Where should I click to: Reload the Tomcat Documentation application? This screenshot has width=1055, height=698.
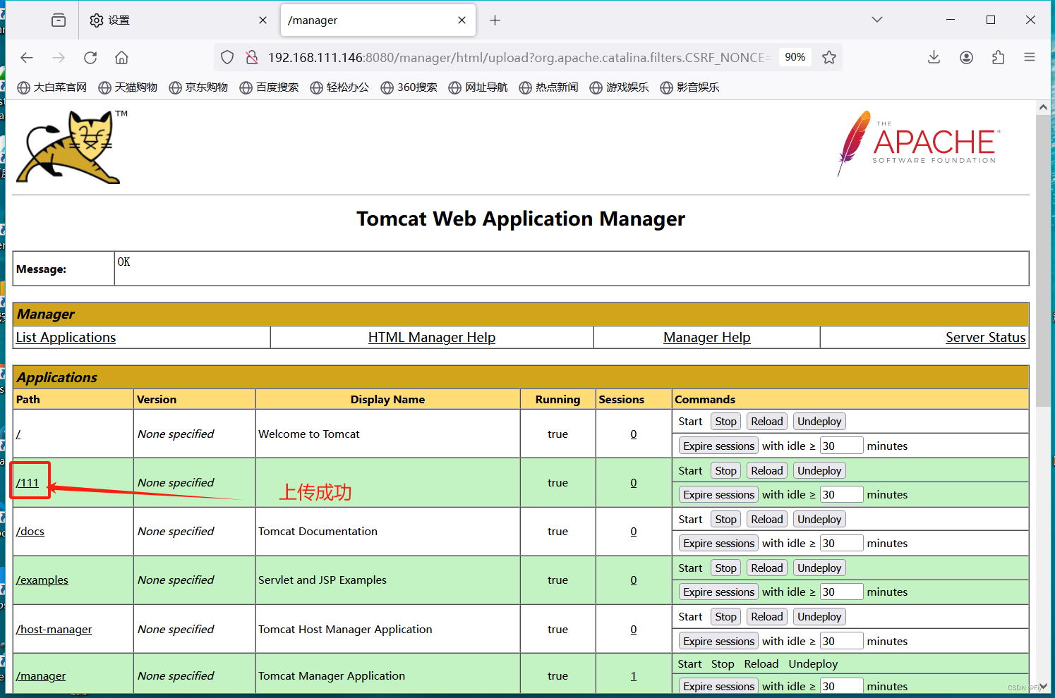point(767,520)
